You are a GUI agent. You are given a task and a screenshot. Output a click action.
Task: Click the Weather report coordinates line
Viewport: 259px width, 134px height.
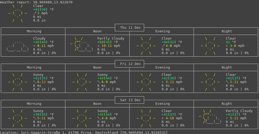tap(36, 2)
